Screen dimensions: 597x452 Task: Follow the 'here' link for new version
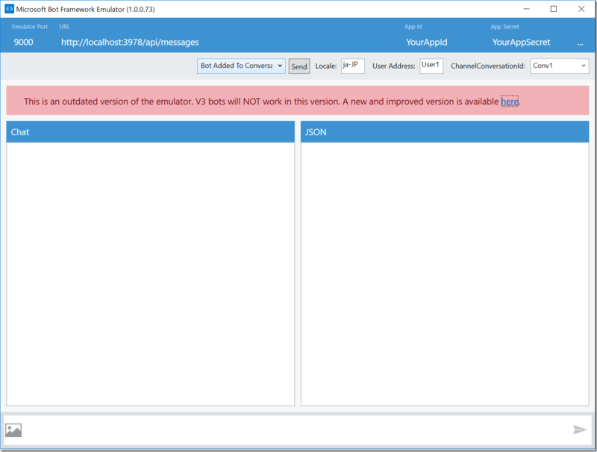tap(510, 102)
